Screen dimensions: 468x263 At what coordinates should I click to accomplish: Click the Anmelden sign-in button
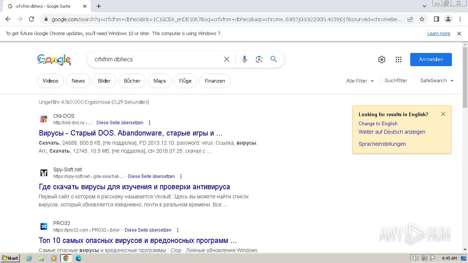pyautogui.click(x=431, y=60)
